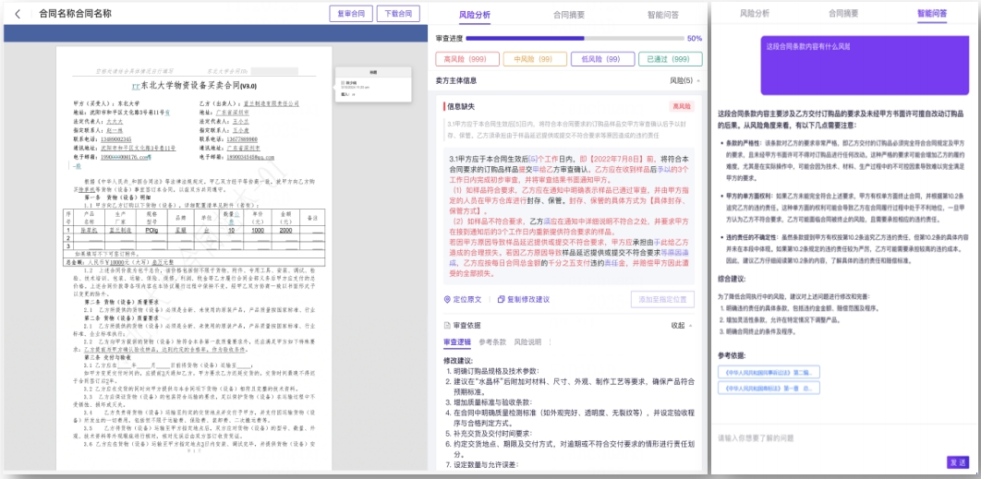Click the 审查进度 progress bar
Image resolution: width=981 pixels, height=479 pixels.
[x=575, y=39]
